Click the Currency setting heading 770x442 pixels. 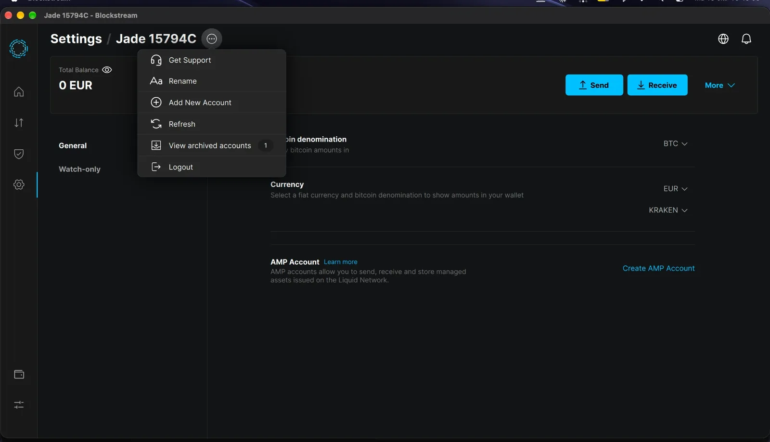(x=287, y=184)
